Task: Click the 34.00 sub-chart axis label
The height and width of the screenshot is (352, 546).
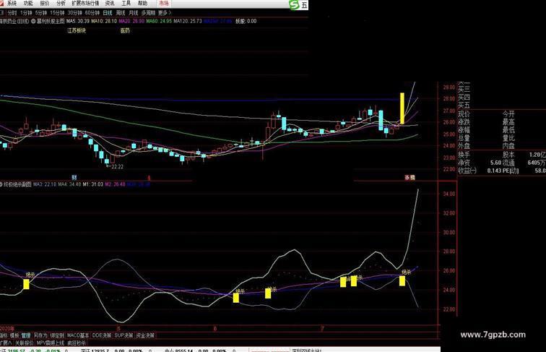Action: click(449, 194)
